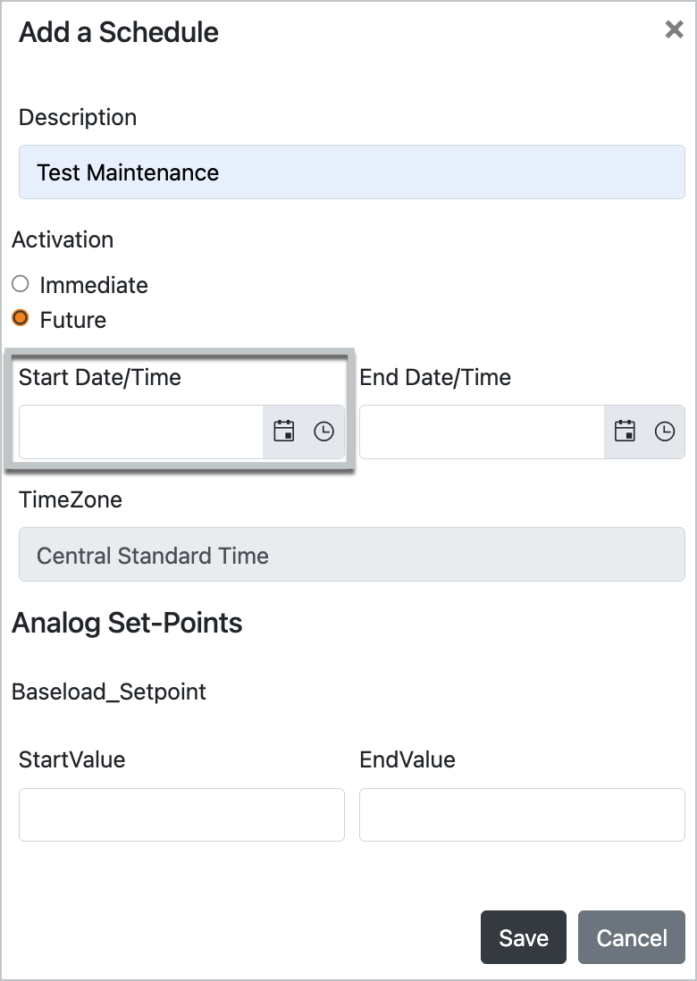Click the Baseload_Setpoint label
697x981 pixels.
107,692
